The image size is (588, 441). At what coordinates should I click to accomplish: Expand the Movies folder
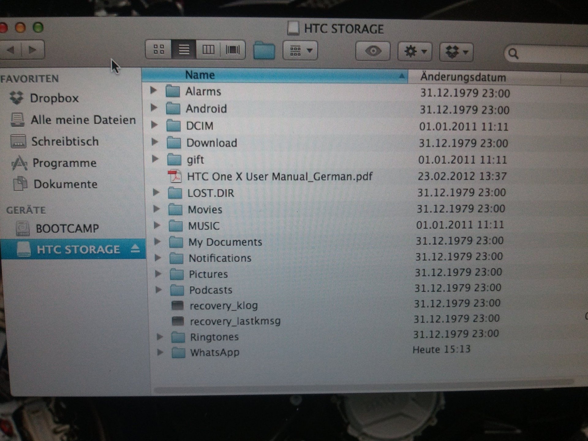(156, 209)
